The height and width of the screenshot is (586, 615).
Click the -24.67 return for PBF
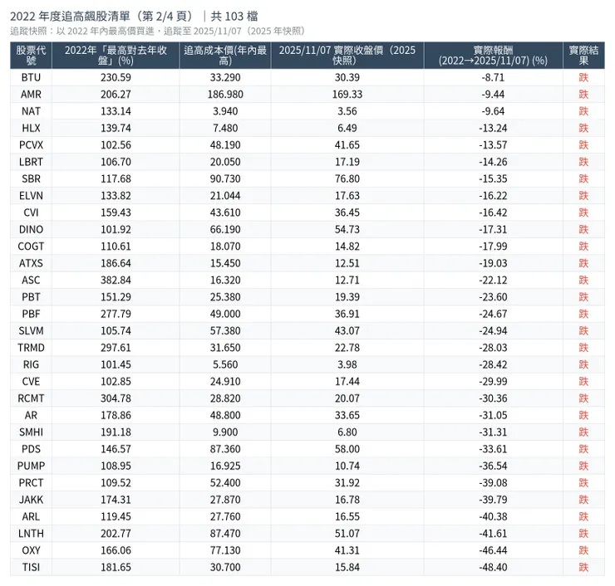(493, 314)
